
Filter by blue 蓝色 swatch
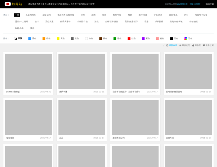point(30,39)
